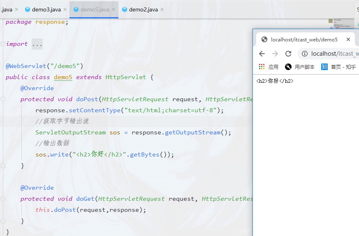Click the doPost method end fold marker
Viewport: 359px width, 236px height.
pyautogui.click(x=3, y=166)
